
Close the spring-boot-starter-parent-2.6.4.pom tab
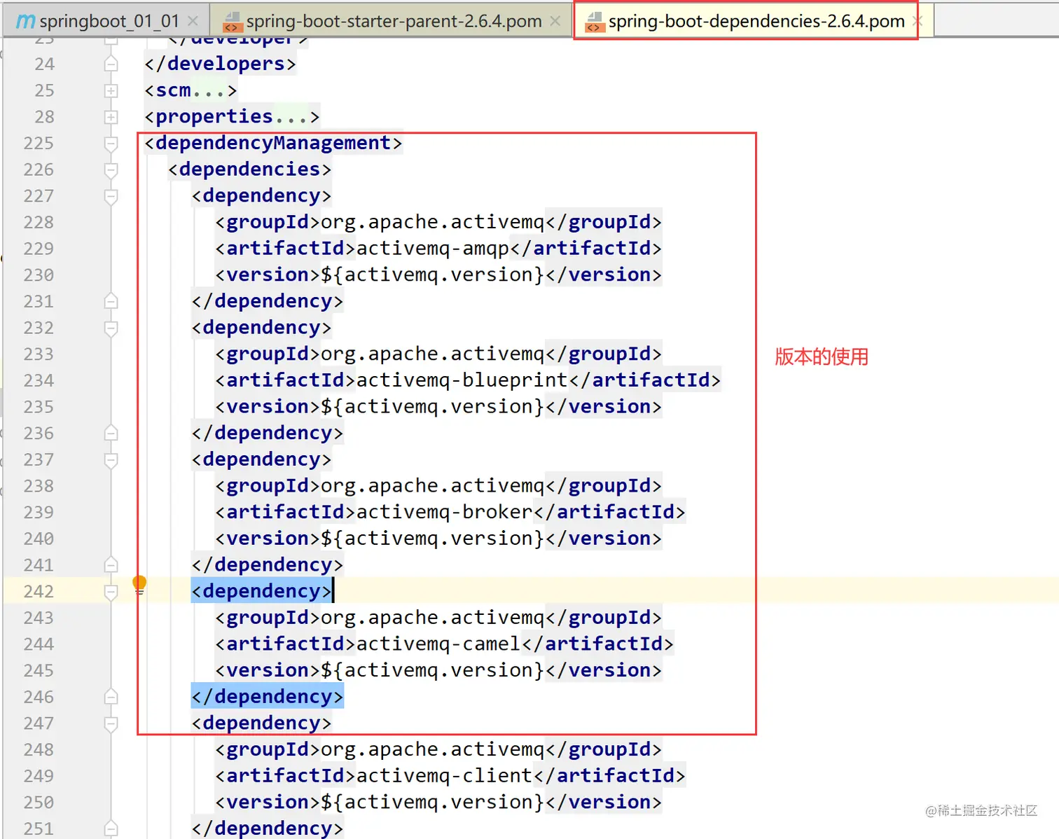pos(555,21)
